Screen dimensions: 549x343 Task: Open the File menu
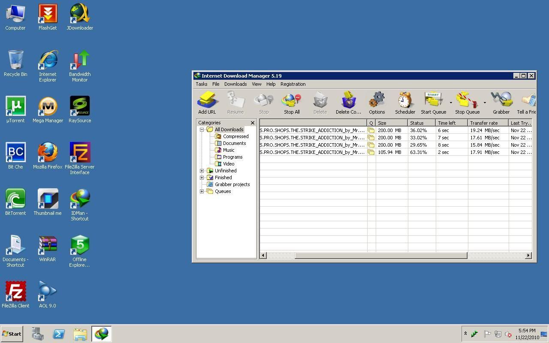(216, 84)
